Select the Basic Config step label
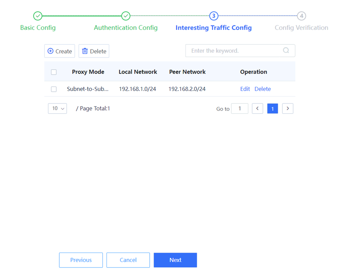 tap(38, 28)
